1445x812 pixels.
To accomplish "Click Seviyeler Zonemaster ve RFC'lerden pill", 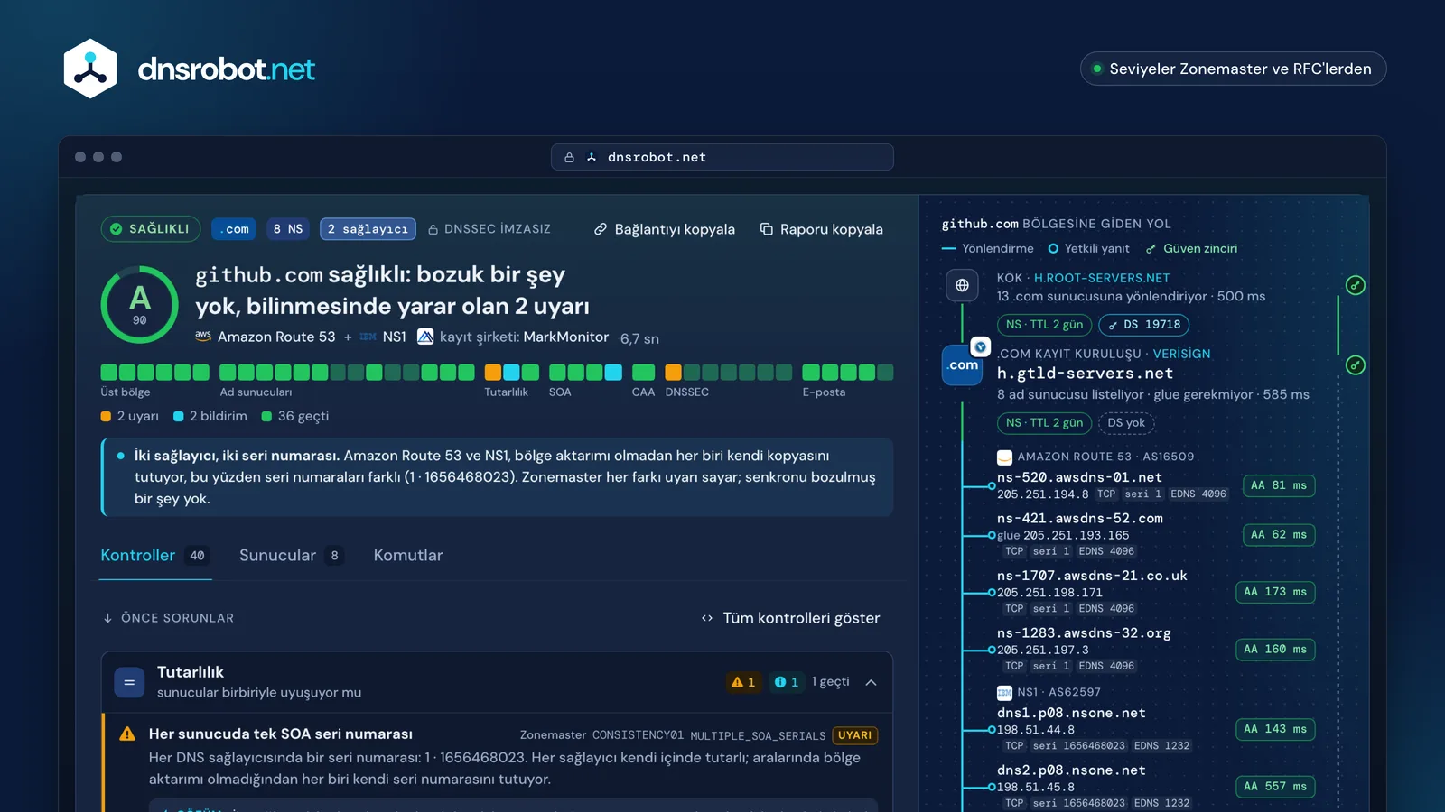I will point(1233,69).
